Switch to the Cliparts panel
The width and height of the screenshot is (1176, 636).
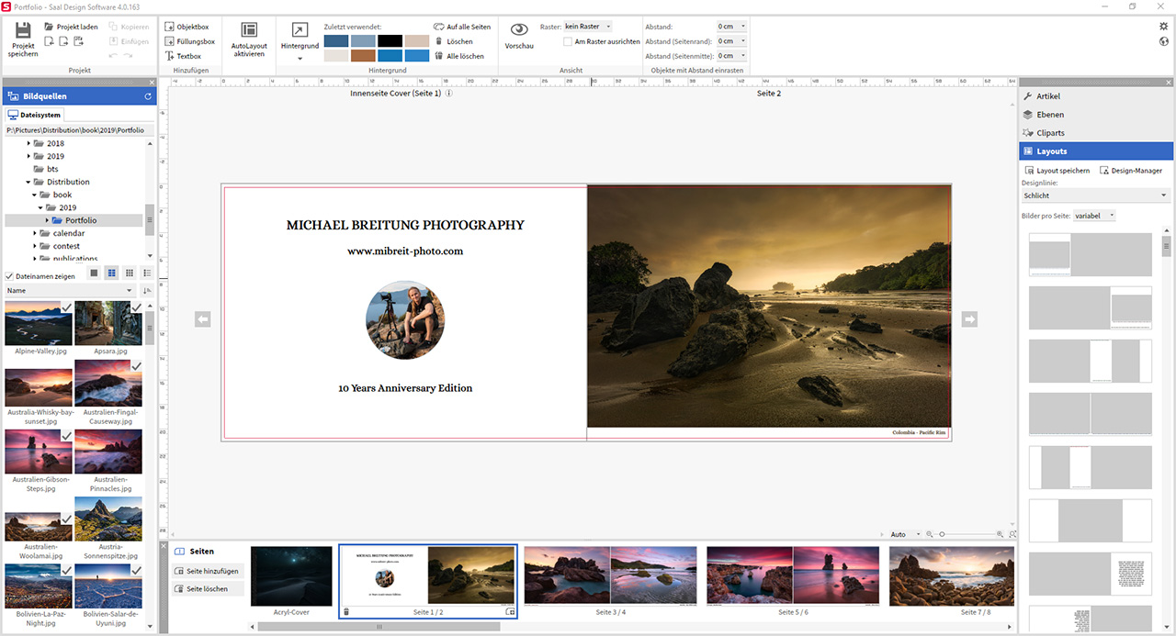tap(1050, 133)
